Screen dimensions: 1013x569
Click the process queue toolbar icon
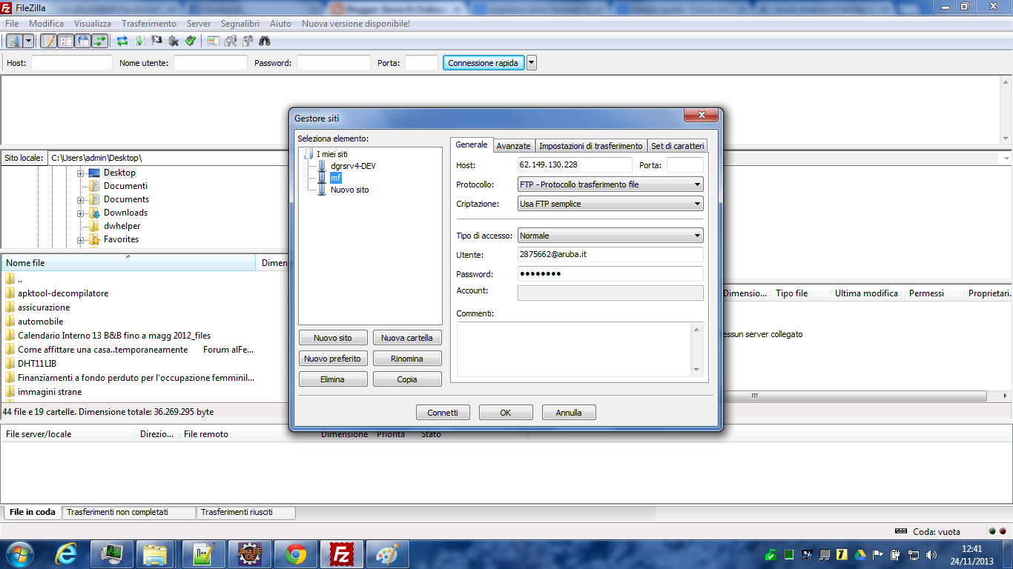(139, 41)
